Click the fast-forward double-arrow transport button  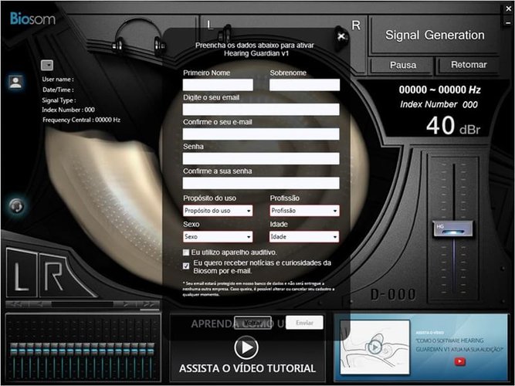coord(149,304)
